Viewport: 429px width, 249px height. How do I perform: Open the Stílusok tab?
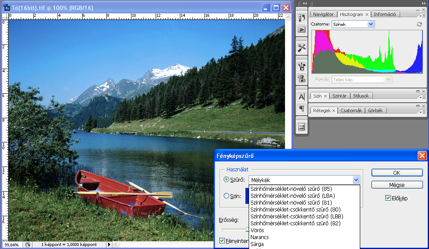(x=361, y=96)
